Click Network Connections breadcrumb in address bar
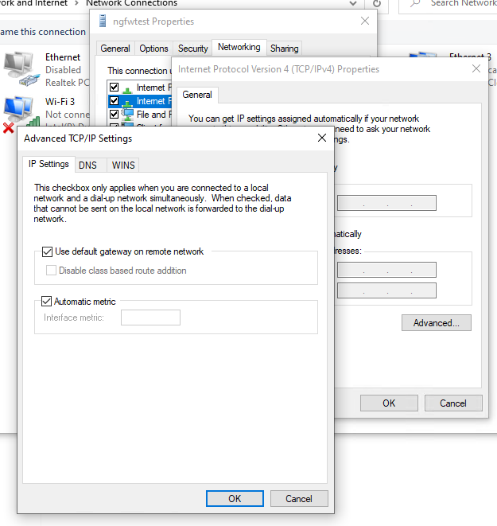This screenshot has height=526, width=497. pyautogui.click(x=132, y=3)
